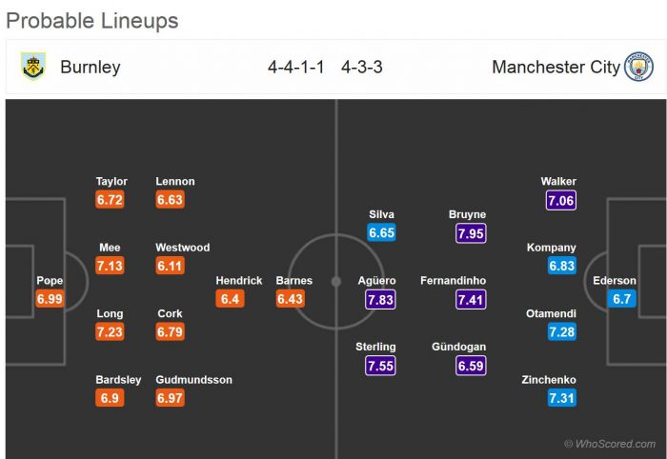Select Walker's 7.06 rating badge
This screenshot has height=459, width=667.
click(561, 200)
